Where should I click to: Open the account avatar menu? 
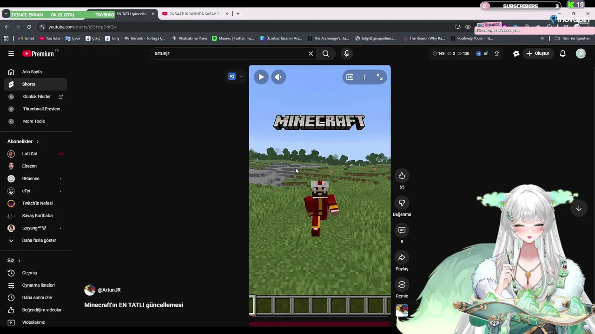[x=581, y=53]
